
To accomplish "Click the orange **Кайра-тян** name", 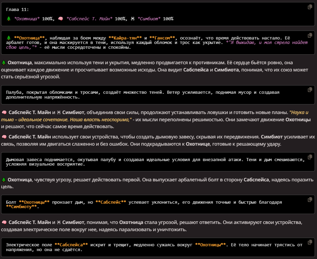I will (x=125, y=38).
